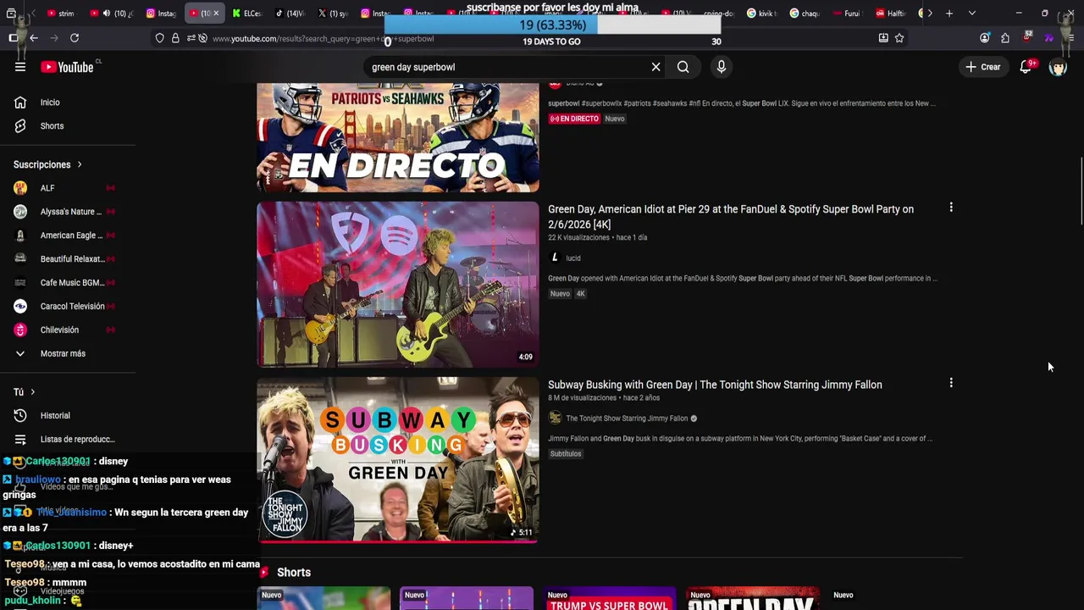Open the more options menu for Subway Busking video
The height and width of the screenshot is (610, 1084).
pos(951,383)
